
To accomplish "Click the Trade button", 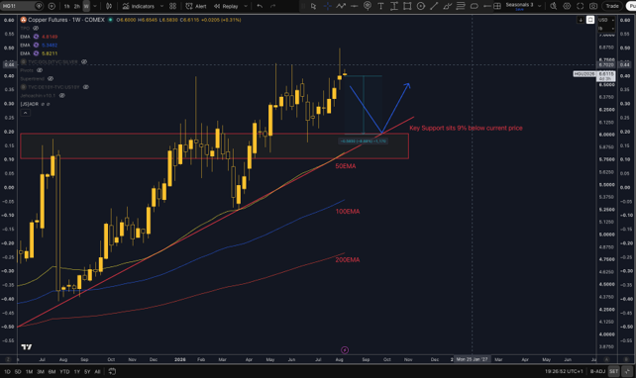I will (612, 6).
